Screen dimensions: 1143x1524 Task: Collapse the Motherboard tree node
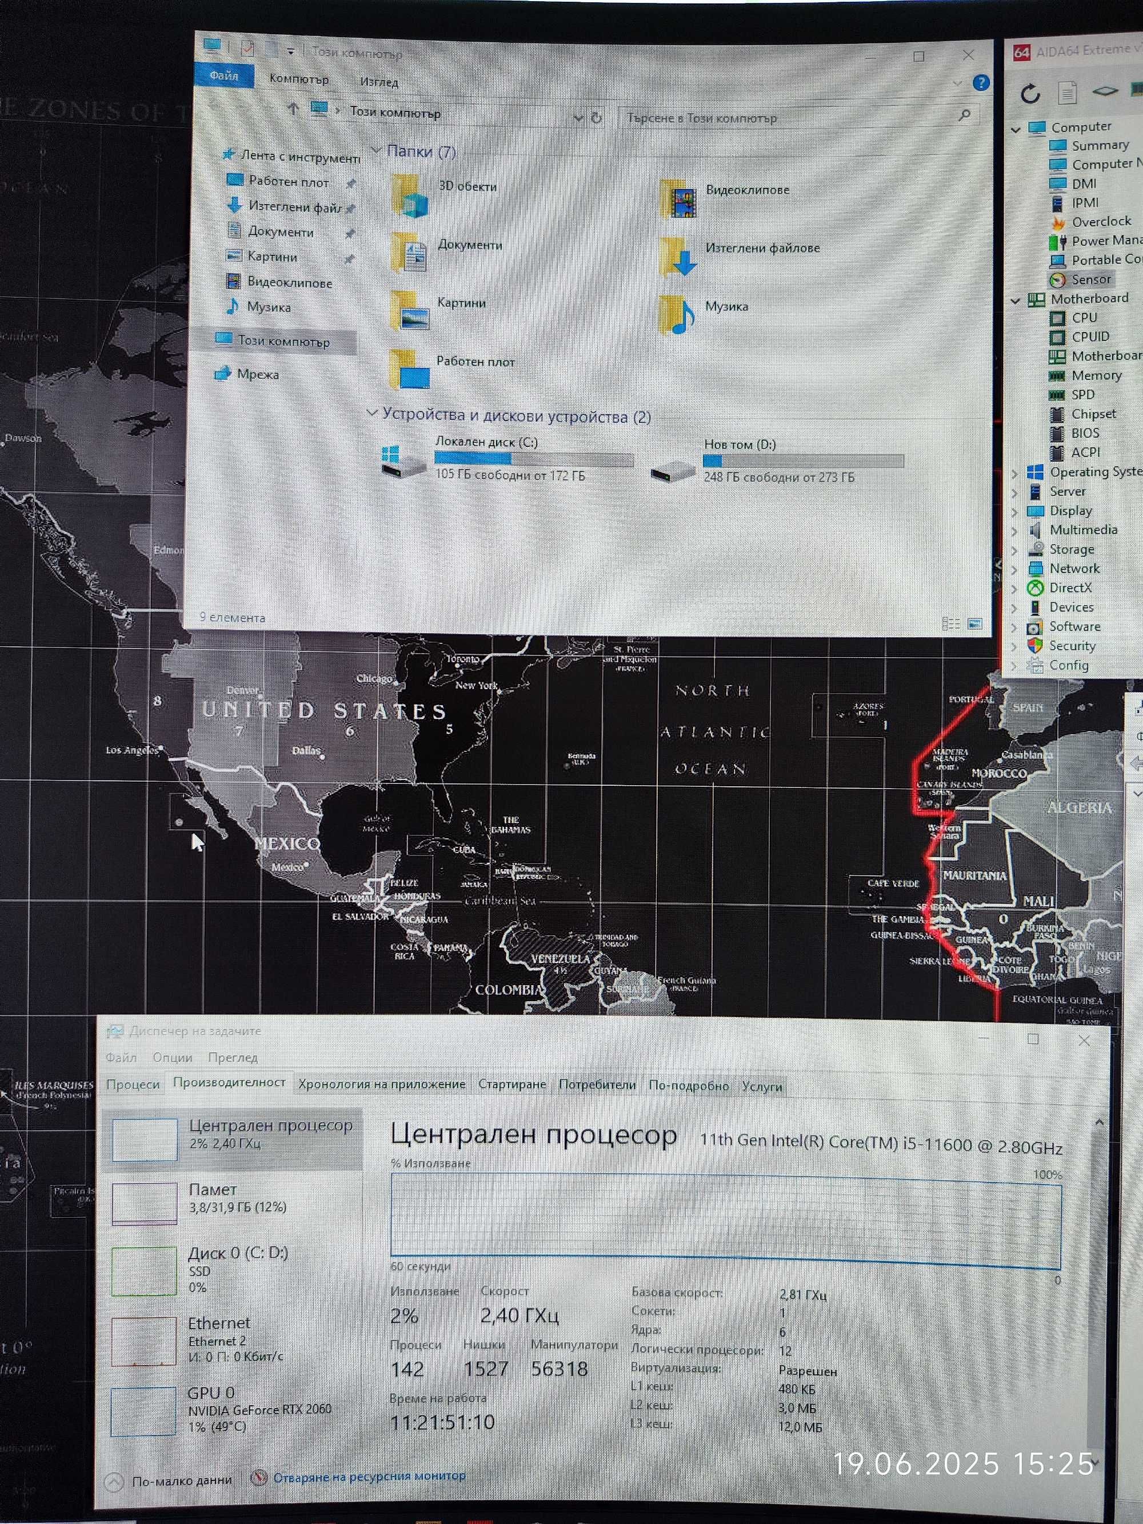(x=1015, y=301)
